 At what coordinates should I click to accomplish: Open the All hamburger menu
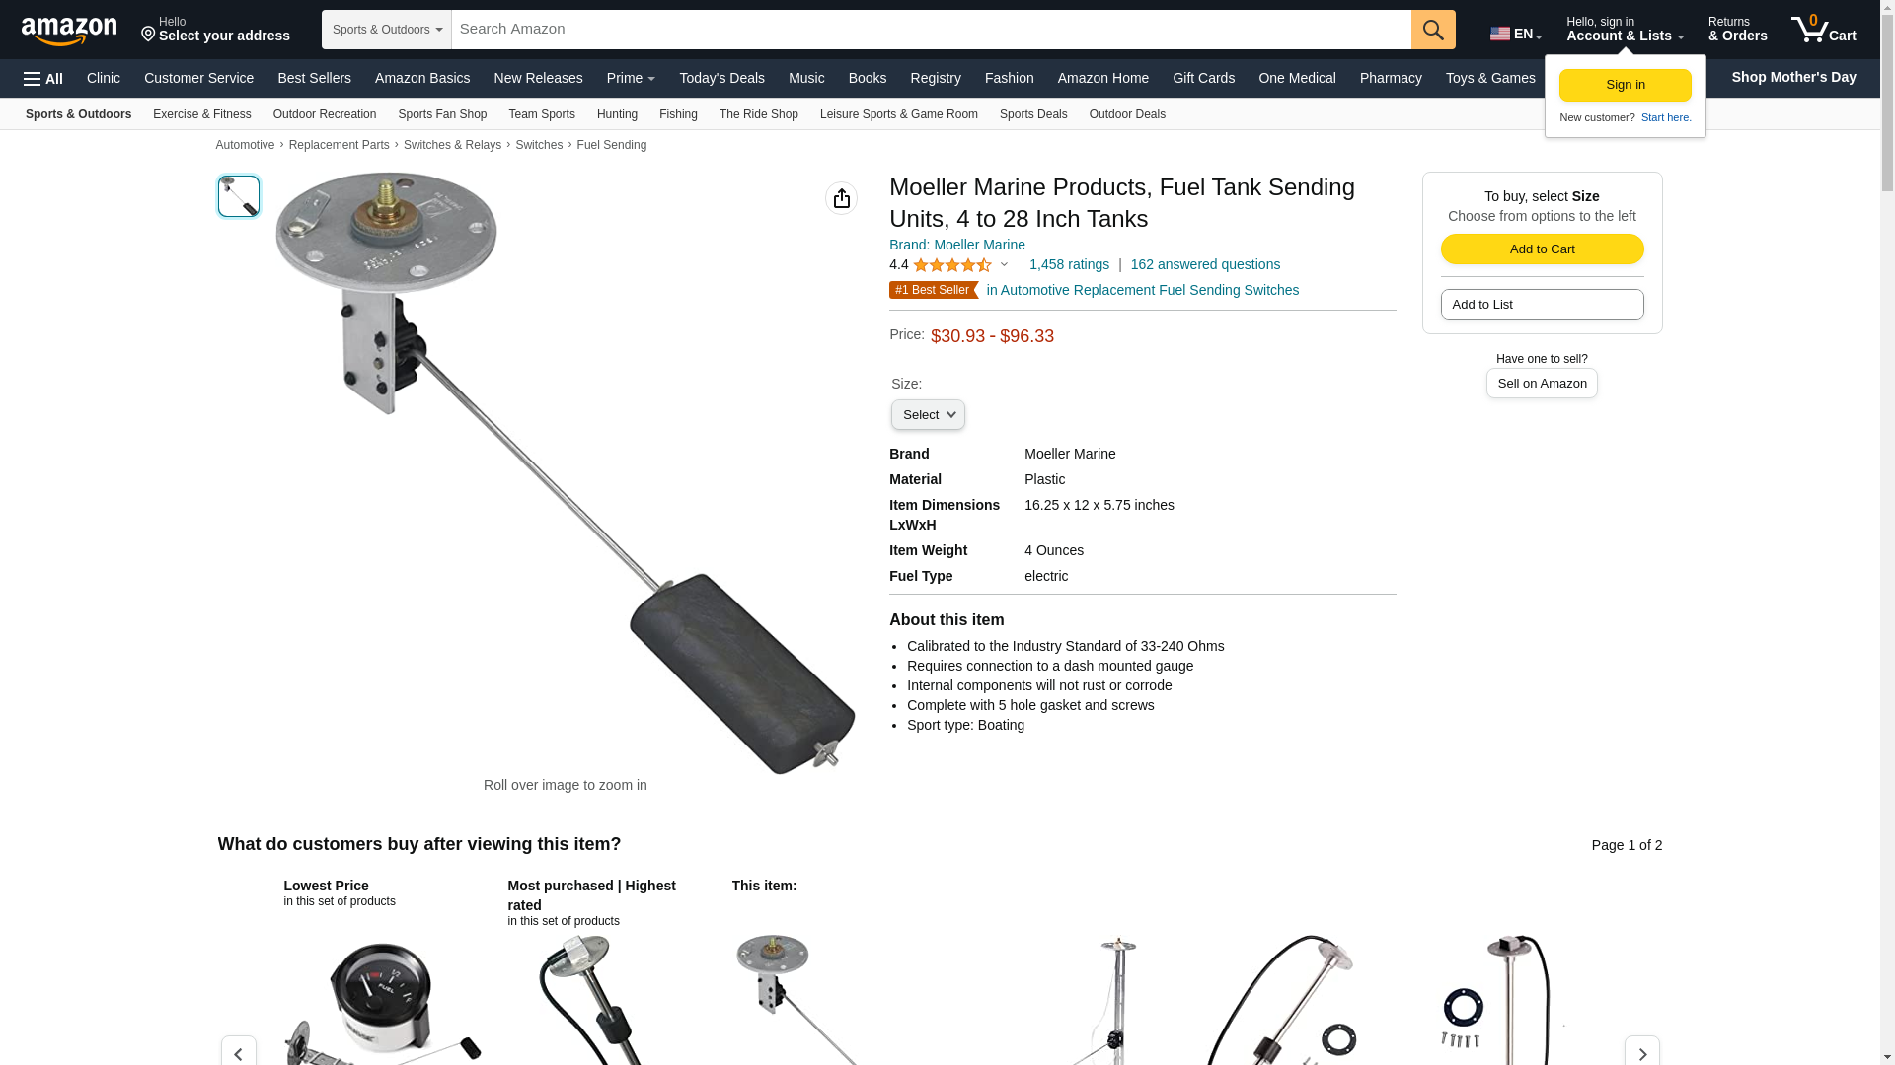[x=43, y=79]
